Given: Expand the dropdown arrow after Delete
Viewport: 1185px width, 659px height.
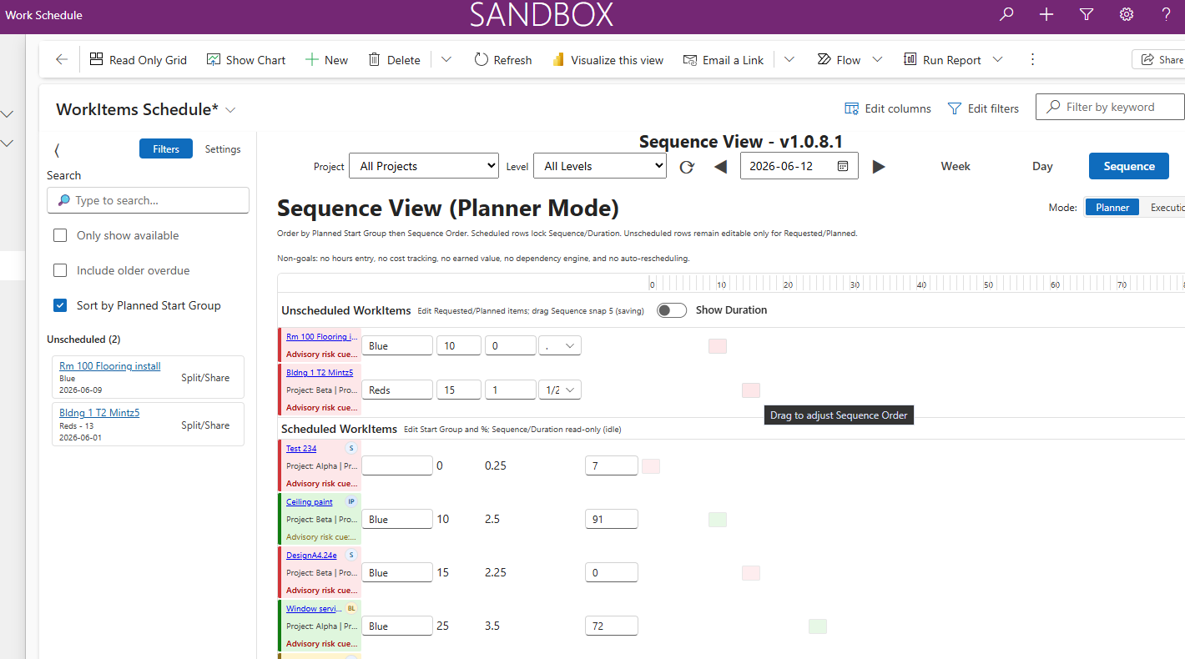Looking at the screenshot, I should point(446,59).
